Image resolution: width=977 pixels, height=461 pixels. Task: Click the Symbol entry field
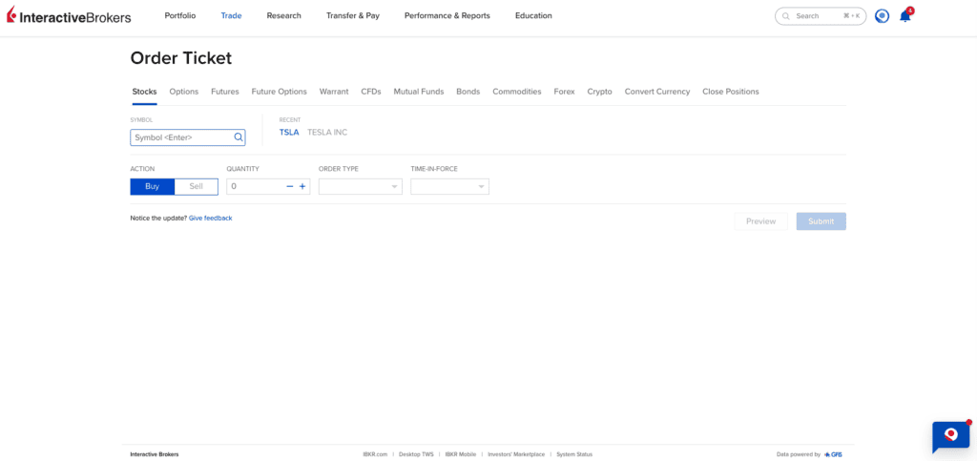(x=188, y=137)
